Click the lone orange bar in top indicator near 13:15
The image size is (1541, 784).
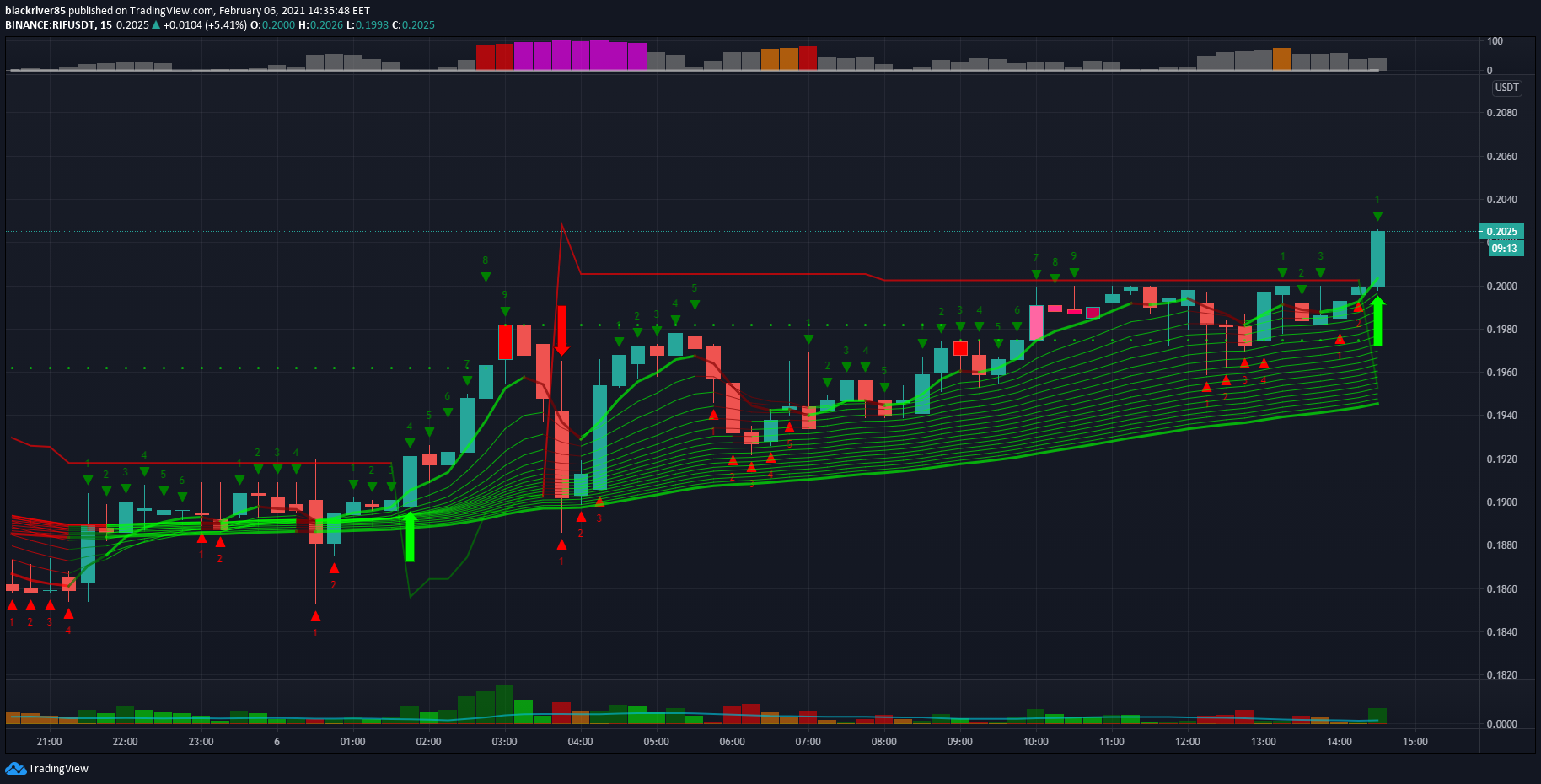click(1281, 59)
